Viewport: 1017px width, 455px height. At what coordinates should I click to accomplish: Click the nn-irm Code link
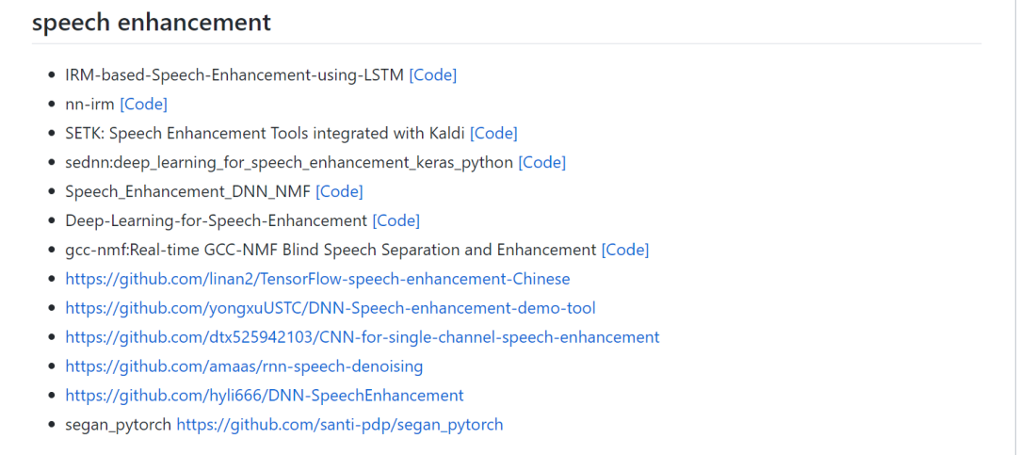pos(143,104)
